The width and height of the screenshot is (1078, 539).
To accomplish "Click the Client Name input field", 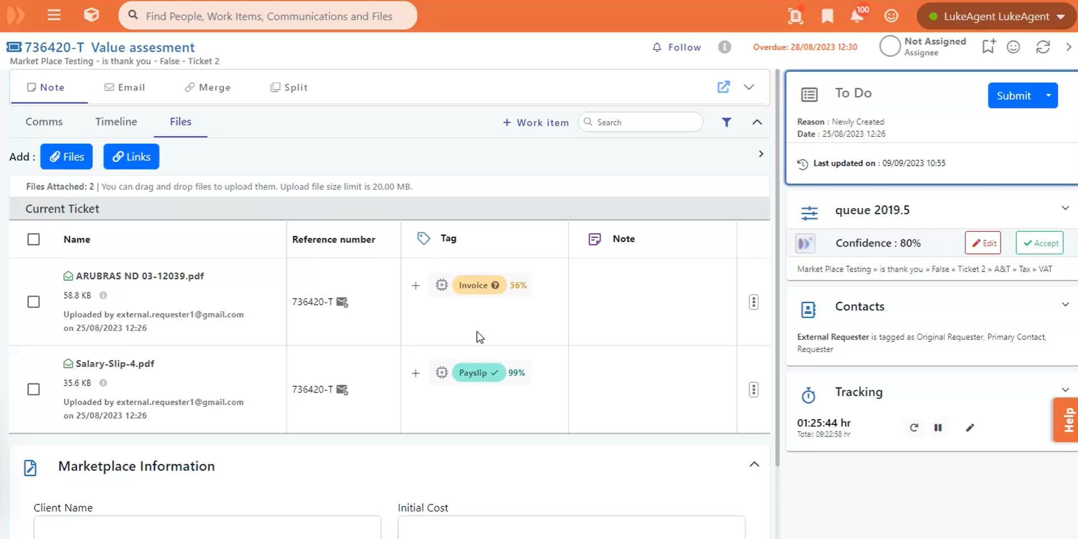I will click(x=207, y=527).
